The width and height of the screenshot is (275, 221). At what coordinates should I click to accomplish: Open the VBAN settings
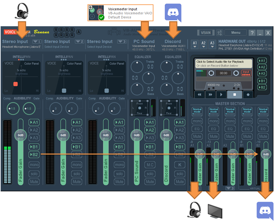pos(206,32)
